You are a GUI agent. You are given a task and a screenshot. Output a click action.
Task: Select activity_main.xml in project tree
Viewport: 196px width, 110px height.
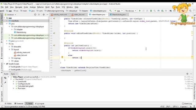point(23,52)
